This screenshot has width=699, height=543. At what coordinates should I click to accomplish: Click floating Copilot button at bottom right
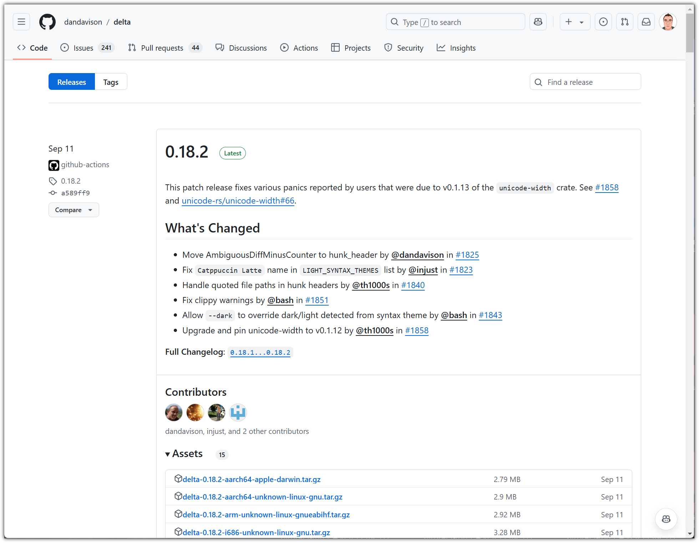(666, 519)
